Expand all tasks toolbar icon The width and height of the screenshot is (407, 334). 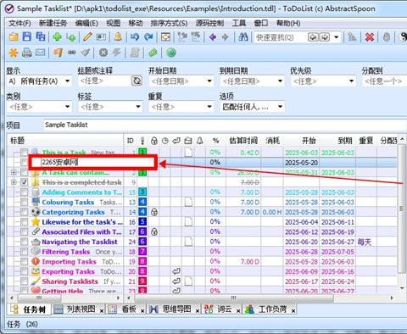point(182,36)
